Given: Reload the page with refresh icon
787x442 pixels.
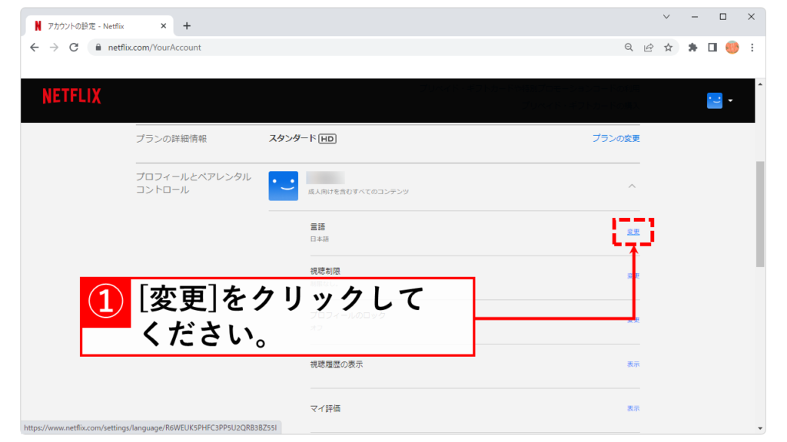Looking at the screenshot, I should coord(74,47).
